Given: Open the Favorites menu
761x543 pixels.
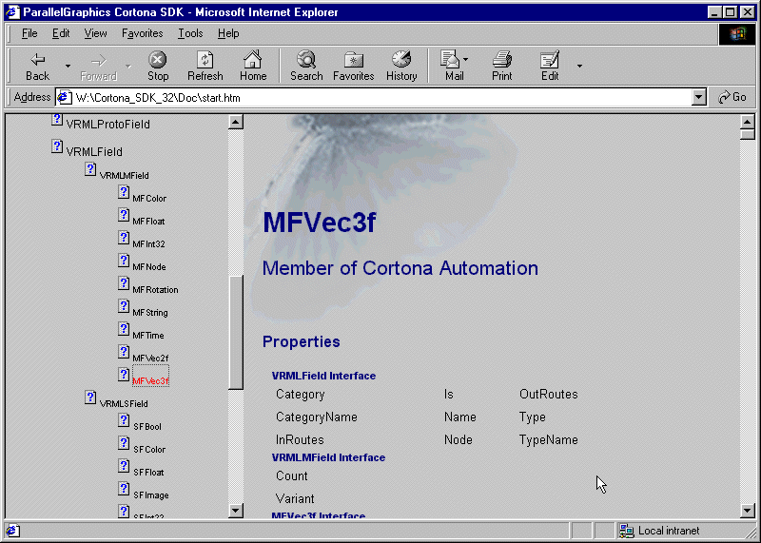Looking at the screenshot, I should click(142, 33).
